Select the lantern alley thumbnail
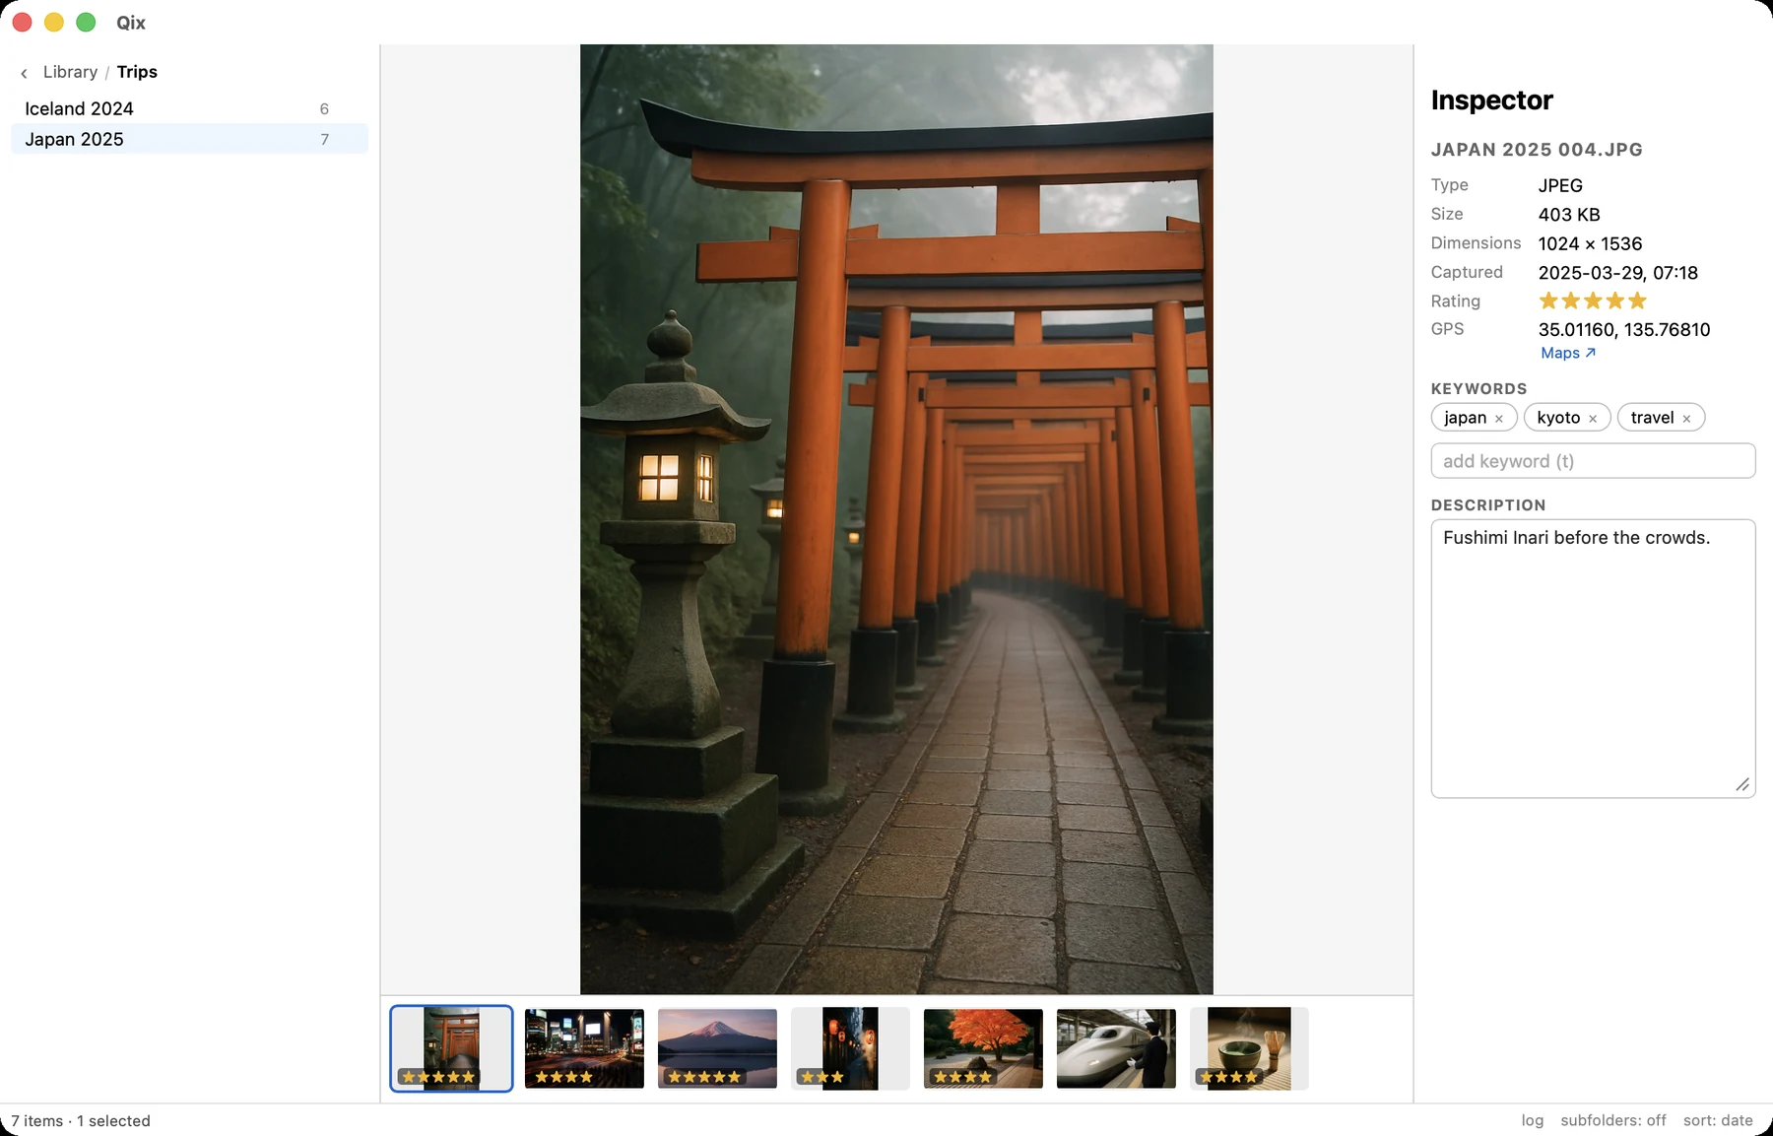 (850, 1048)
